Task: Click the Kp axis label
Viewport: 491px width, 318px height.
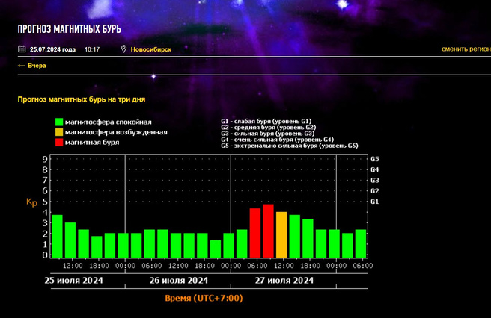Action: (31, 202)
